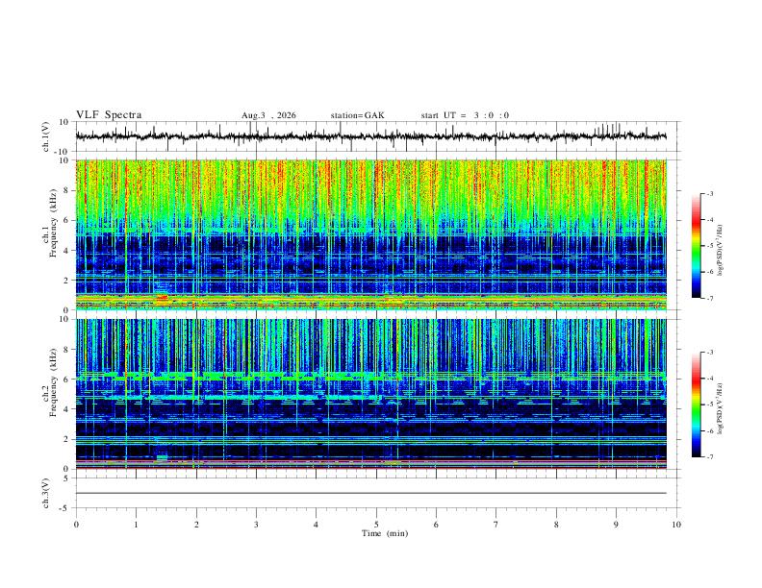Click the 10 minute tick on time axis
The image size is (762, 588).
tap(676, 525)
